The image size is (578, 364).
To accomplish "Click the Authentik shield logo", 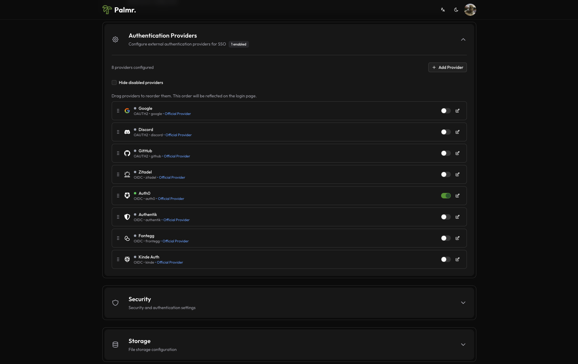I will coord(127,217).
